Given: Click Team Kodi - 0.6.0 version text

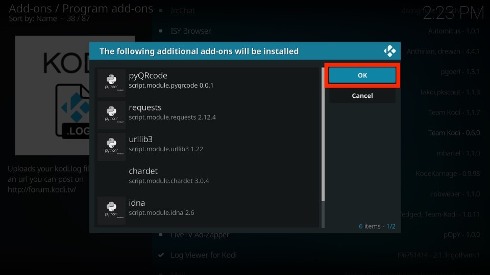Looking at the screenshot, I should pos(454,133).
